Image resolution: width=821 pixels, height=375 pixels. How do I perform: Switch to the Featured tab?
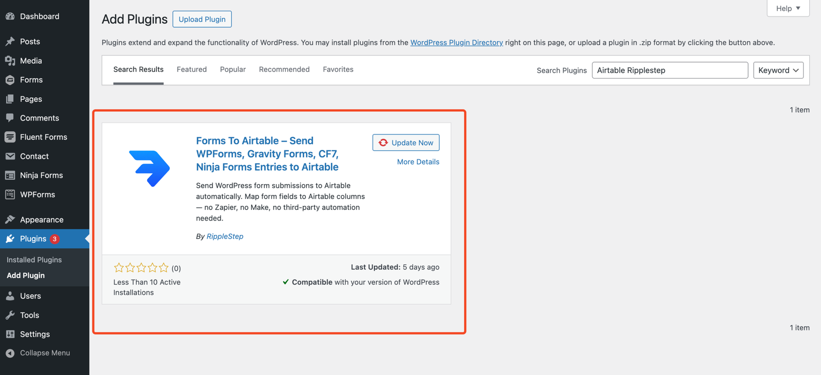(192, 70)
